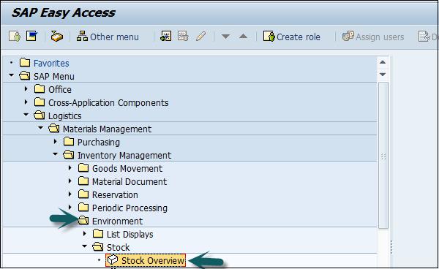Image resolution: width=439 pixels, height=269 pixels.
Task: Click the Delete Favorites icon
Action: (x=183, y=37)
